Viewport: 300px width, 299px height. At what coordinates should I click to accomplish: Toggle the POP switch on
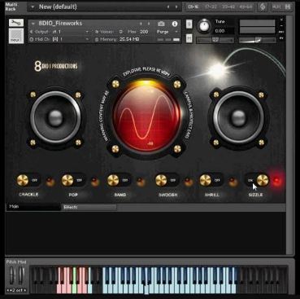pyautogui.click(x=73, y=180)
